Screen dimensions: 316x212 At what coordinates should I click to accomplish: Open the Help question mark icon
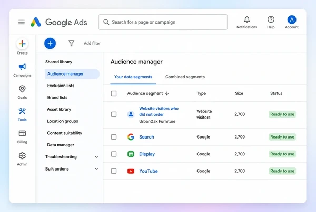pyautogui.click(x=271, y=19)
